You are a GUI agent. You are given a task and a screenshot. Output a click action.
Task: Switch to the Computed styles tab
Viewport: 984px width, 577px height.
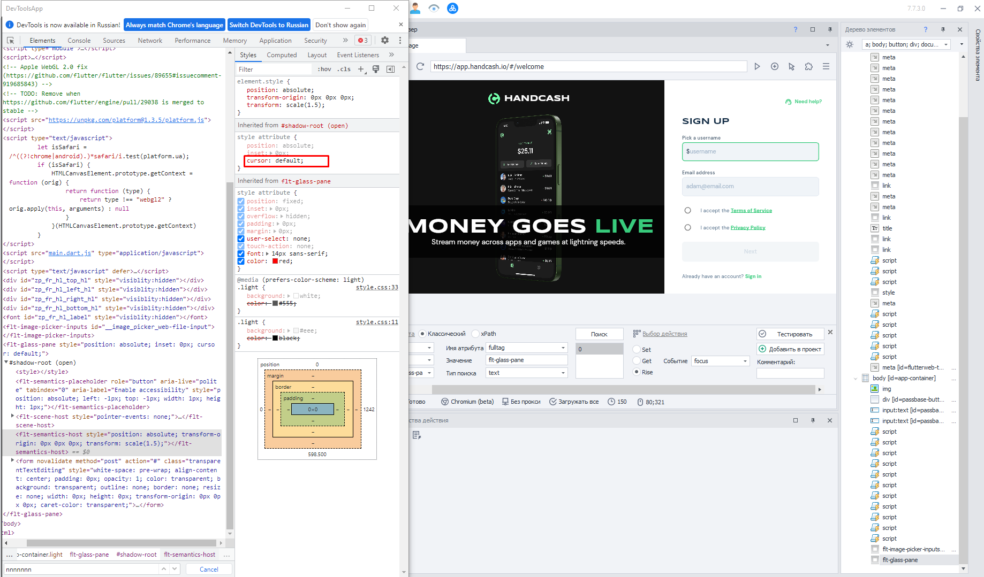tap(282, 55)
